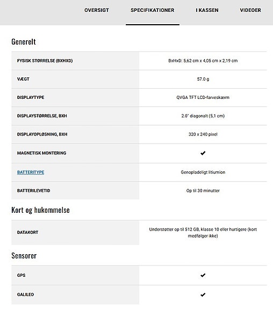Click the Kort og hukommelse heading
The image size is (273, 309).
pyautogui.click(x=40, y=210)
